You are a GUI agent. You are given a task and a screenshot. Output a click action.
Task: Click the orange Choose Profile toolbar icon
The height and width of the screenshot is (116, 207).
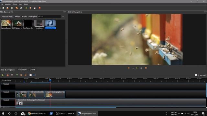click(30, 8)
